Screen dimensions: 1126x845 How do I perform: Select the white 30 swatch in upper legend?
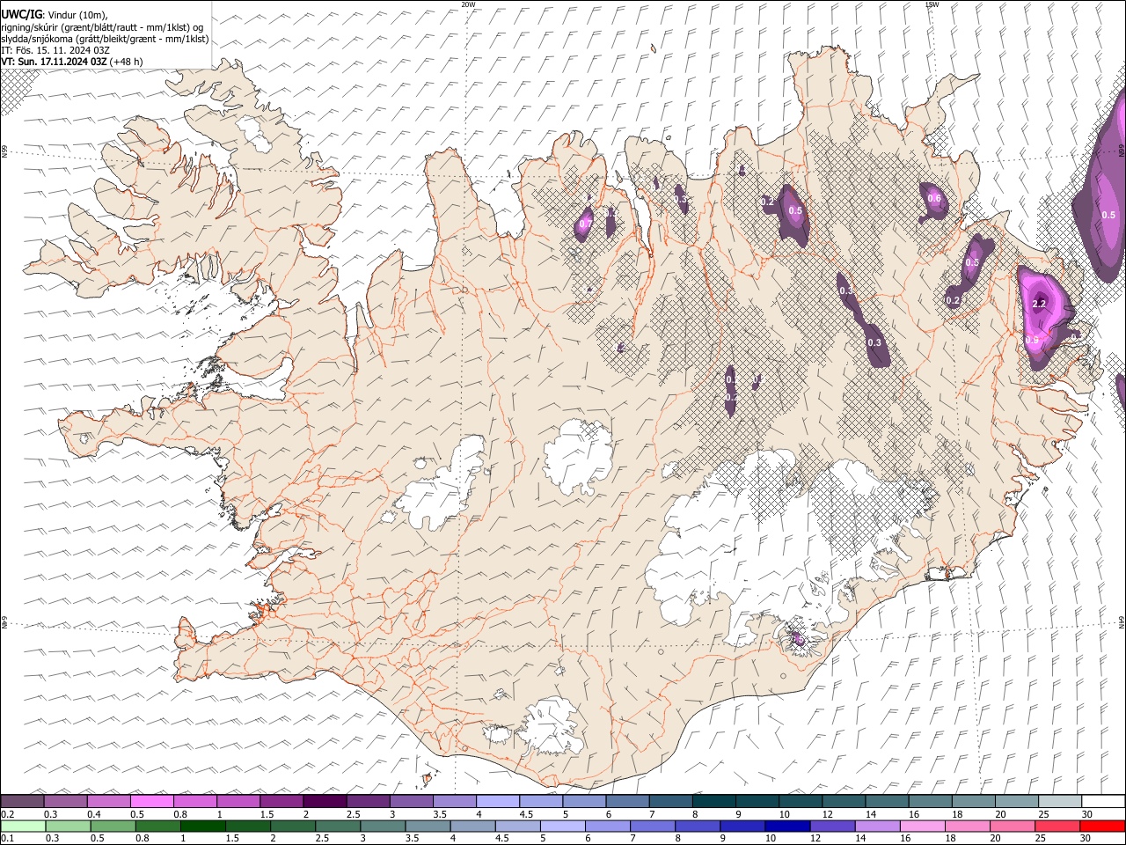pos(1102,801)
